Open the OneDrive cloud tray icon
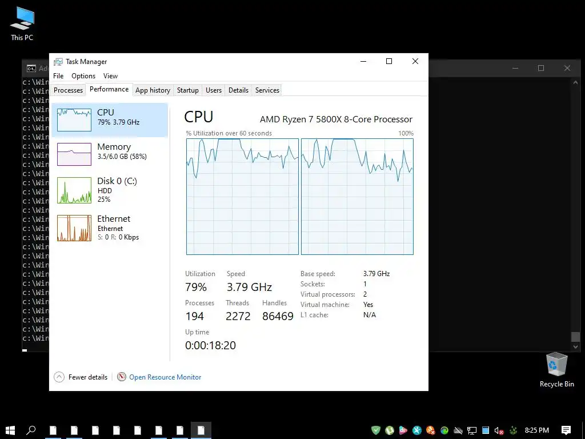 click(x=458, y=430)
